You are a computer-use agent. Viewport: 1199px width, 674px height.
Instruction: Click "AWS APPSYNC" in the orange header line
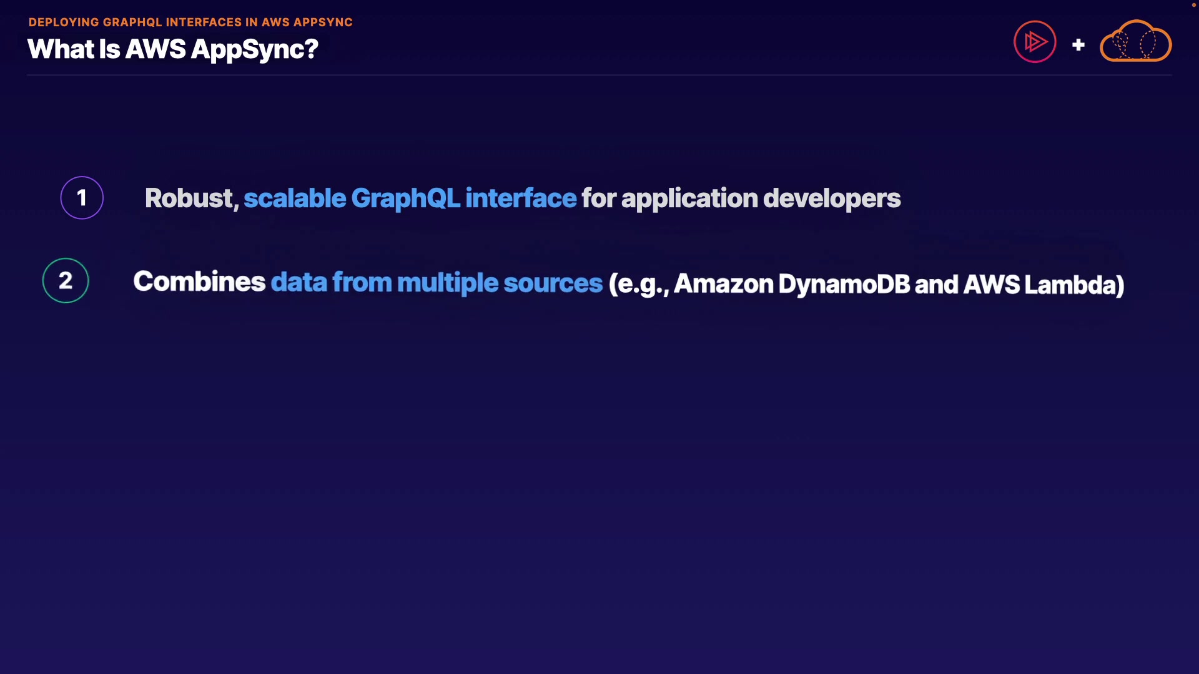point(307,22)
